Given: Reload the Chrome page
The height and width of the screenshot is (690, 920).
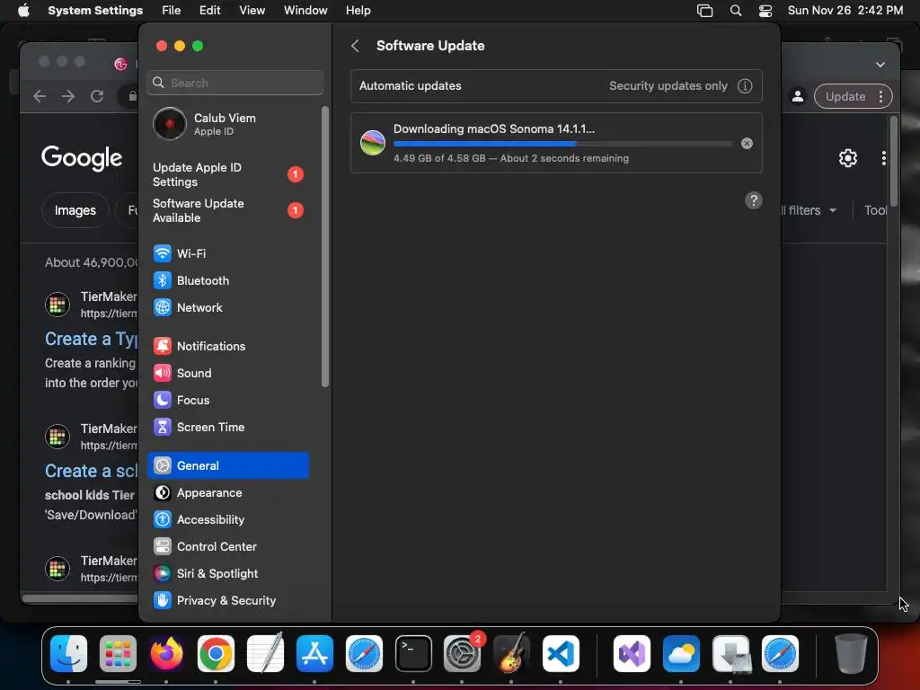Looking at the screenshot, I should click(x=97, y=97).
